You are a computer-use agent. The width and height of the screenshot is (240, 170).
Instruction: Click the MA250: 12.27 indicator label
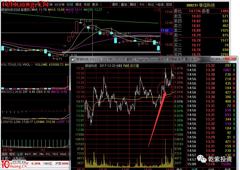93,10
